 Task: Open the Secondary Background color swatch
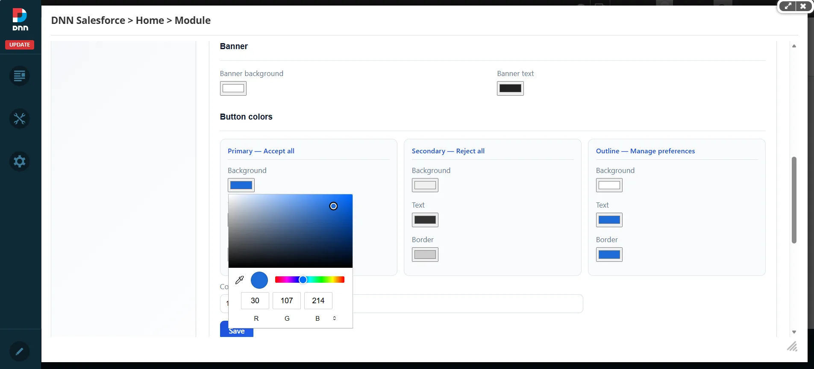[425, 185]
